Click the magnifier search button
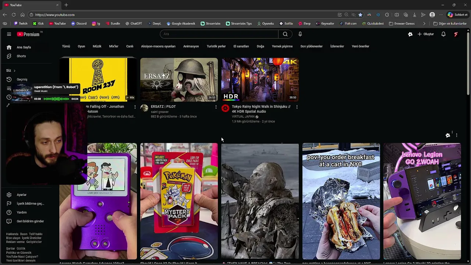471x265 pixels. [285, 34]
